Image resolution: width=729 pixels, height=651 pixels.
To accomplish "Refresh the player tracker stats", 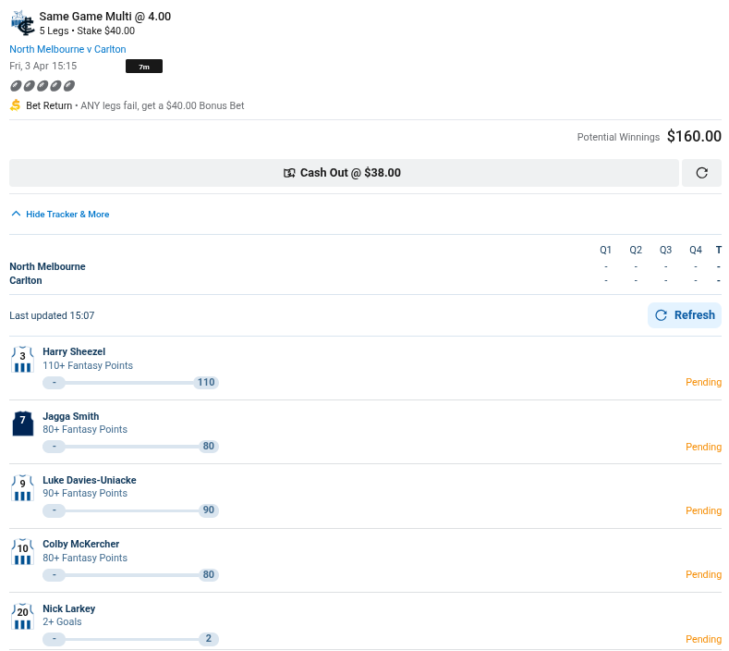I will click(x=684, y=315).
